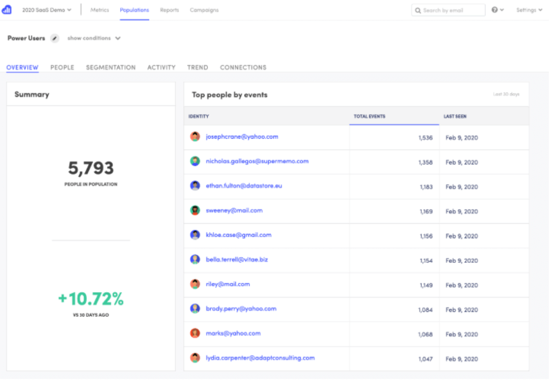
Task: Open riley@mail.com profile link
Action: point(228,284)
